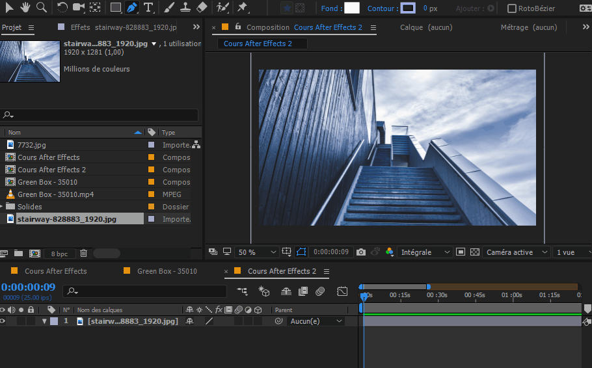
Task: Open the white Fond color swatch
Action: pos(352,8)
